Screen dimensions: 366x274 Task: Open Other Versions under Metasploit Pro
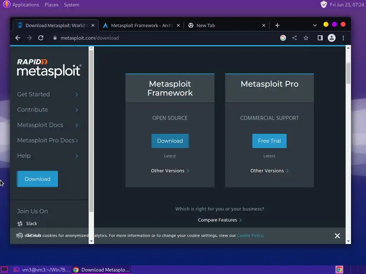click(269, 171)
